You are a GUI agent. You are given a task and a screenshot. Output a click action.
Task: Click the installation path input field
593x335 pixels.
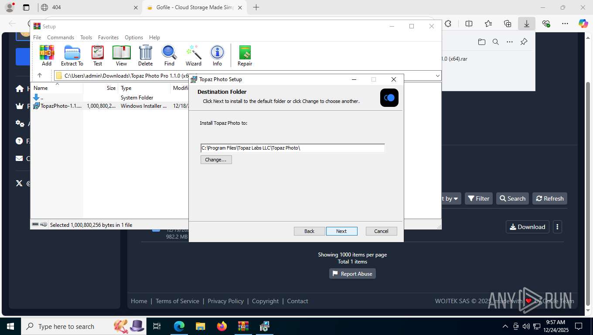(x=293, y=148)
